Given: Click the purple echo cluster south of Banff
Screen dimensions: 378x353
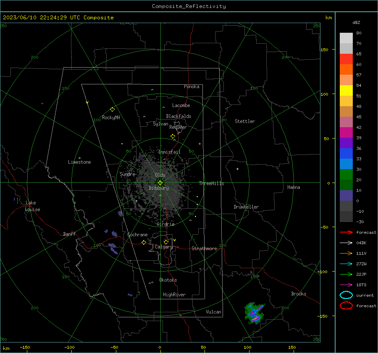Looking at the screenshot, I should [113, 248].
